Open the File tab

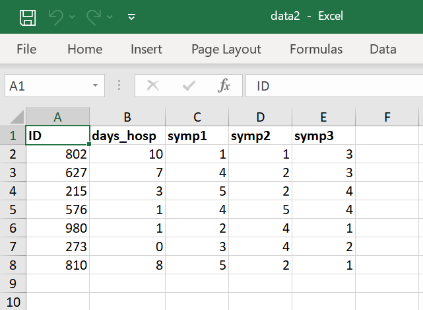pos(26,50)
